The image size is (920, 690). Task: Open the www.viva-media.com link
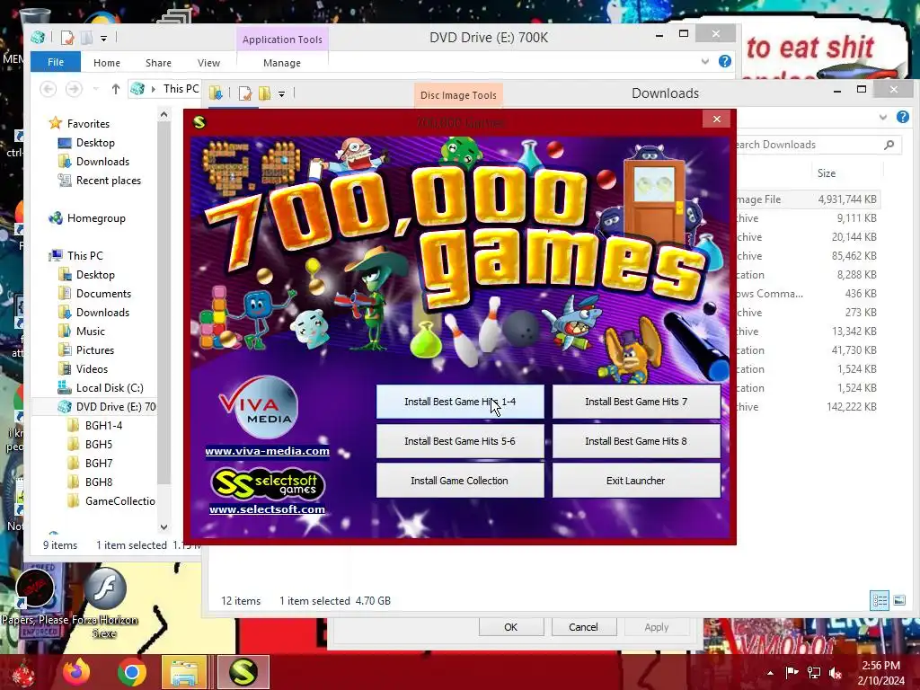pos(267,451)
